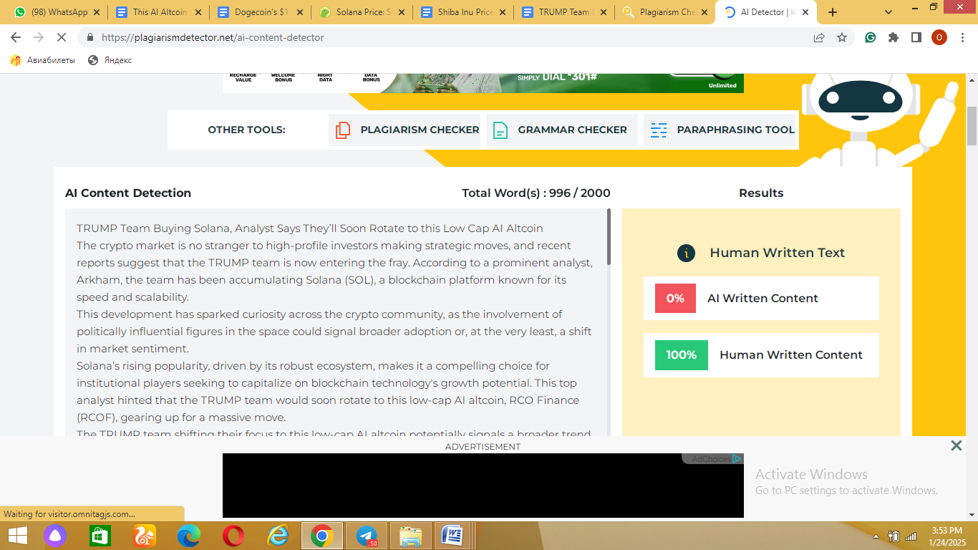Open the Яндекс bookmark
The height and width of the screenshot is (550, 978).
110,60
